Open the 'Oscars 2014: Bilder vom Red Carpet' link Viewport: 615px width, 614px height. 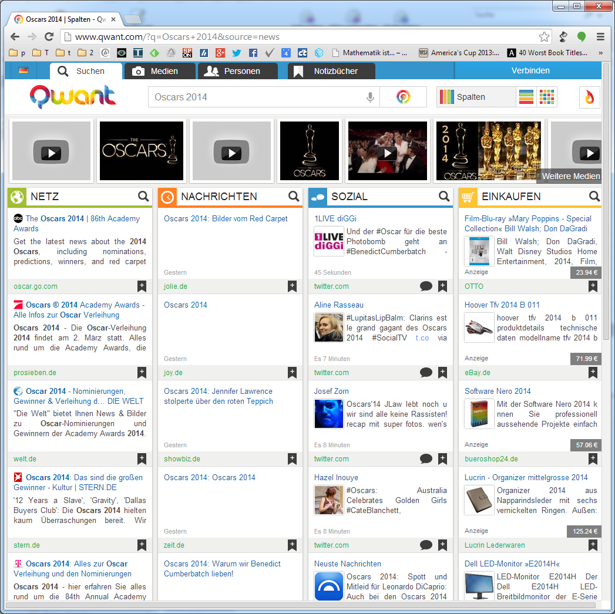226,219
